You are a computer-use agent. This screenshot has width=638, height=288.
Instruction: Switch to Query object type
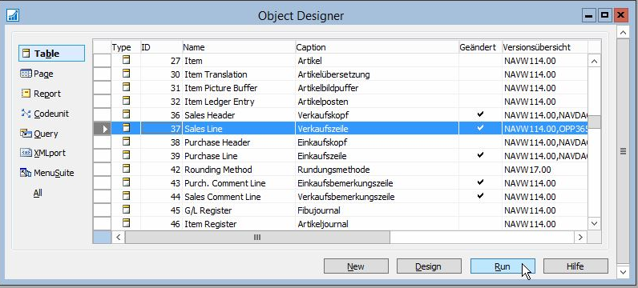click(38, 134)
